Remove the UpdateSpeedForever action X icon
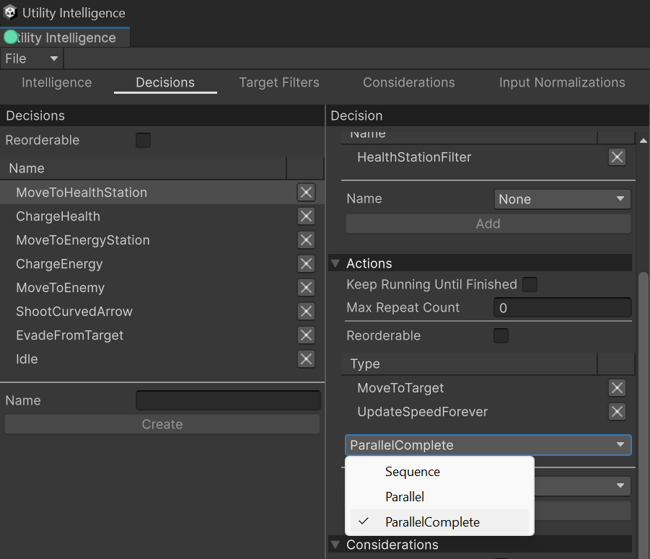Screen dimensions: 650x559 pos(617,411)
